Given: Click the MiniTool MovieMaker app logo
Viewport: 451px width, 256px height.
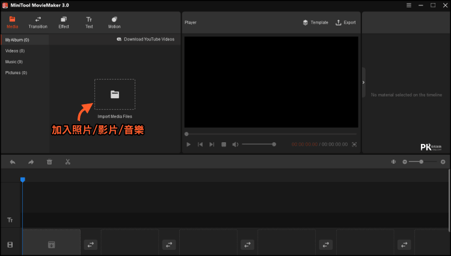Looking at the screenshot, I should [5, 5].
